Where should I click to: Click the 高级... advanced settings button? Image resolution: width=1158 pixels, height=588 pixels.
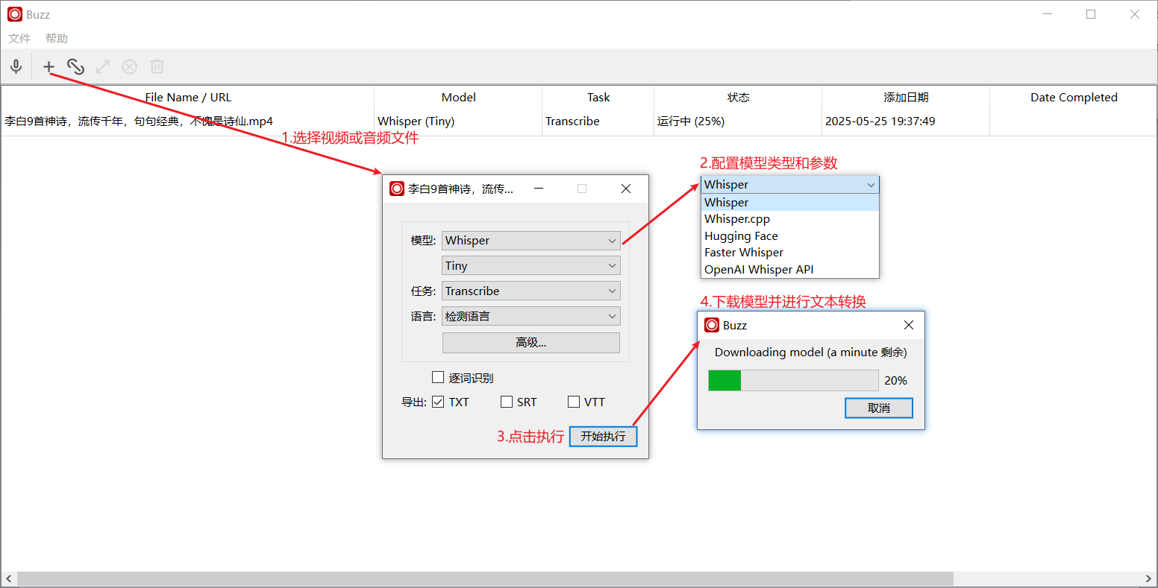point(531,343)
